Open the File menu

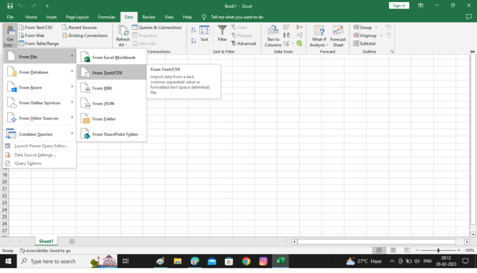coord(10,17)
